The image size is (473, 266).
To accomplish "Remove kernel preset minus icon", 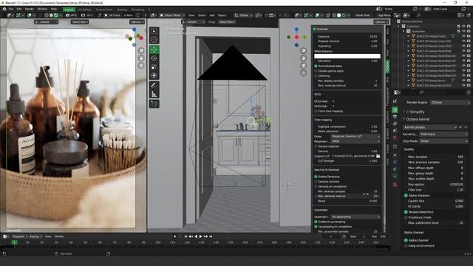I will pyautogui.click(x=466, y=127).
